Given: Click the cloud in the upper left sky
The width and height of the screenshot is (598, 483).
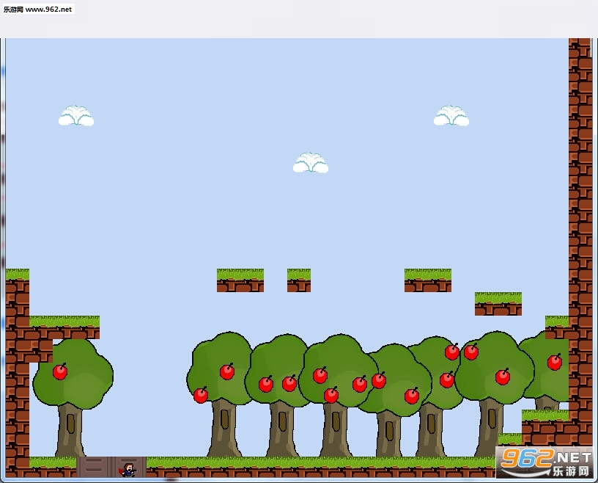Looking at the screenshot, I should (x=76, y=116).
